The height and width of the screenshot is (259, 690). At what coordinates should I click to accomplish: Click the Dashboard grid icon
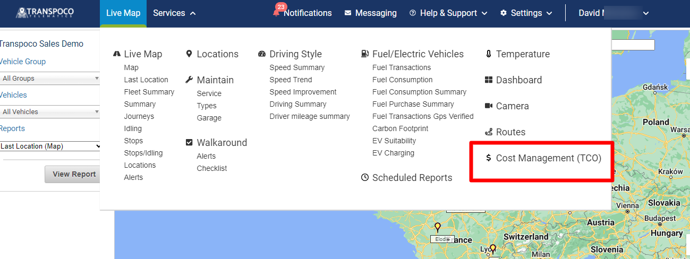[x=489, y=80]
